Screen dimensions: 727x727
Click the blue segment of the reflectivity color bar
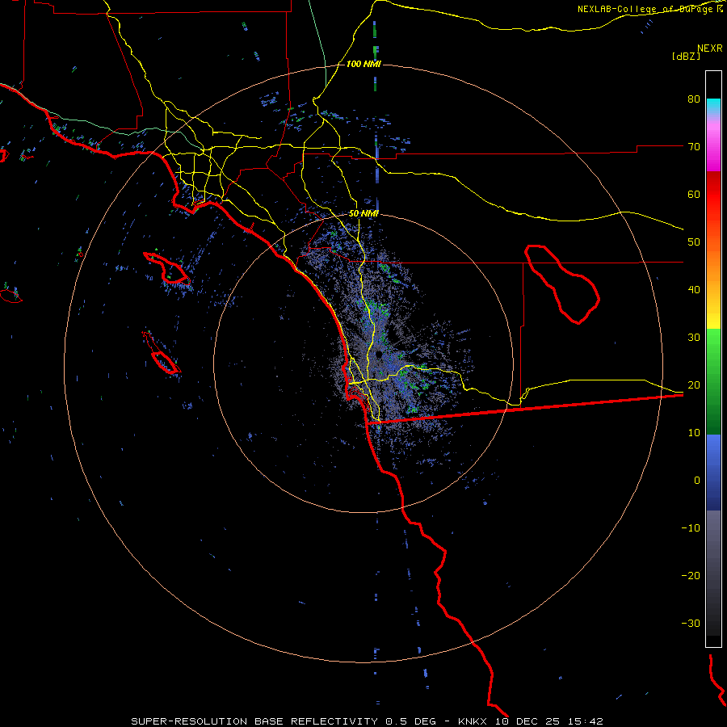[713, 473]
